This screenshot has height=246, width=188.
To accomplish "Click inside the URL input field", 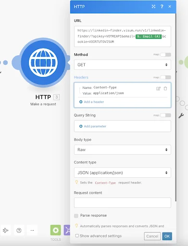I will click(x=123, y=37).
